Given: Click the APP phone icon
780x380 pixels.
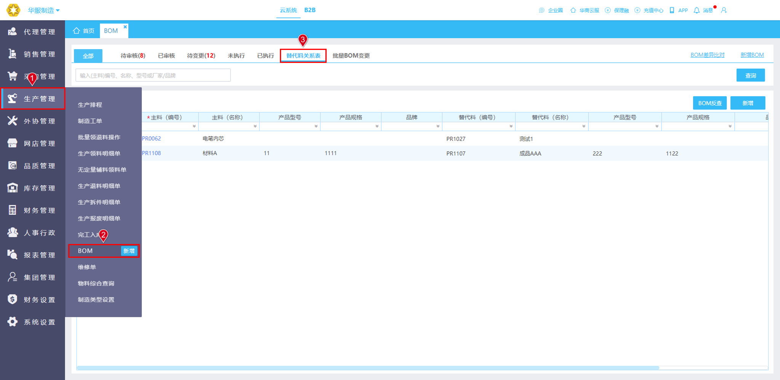Looking at the screenshot, I should 672,10.
